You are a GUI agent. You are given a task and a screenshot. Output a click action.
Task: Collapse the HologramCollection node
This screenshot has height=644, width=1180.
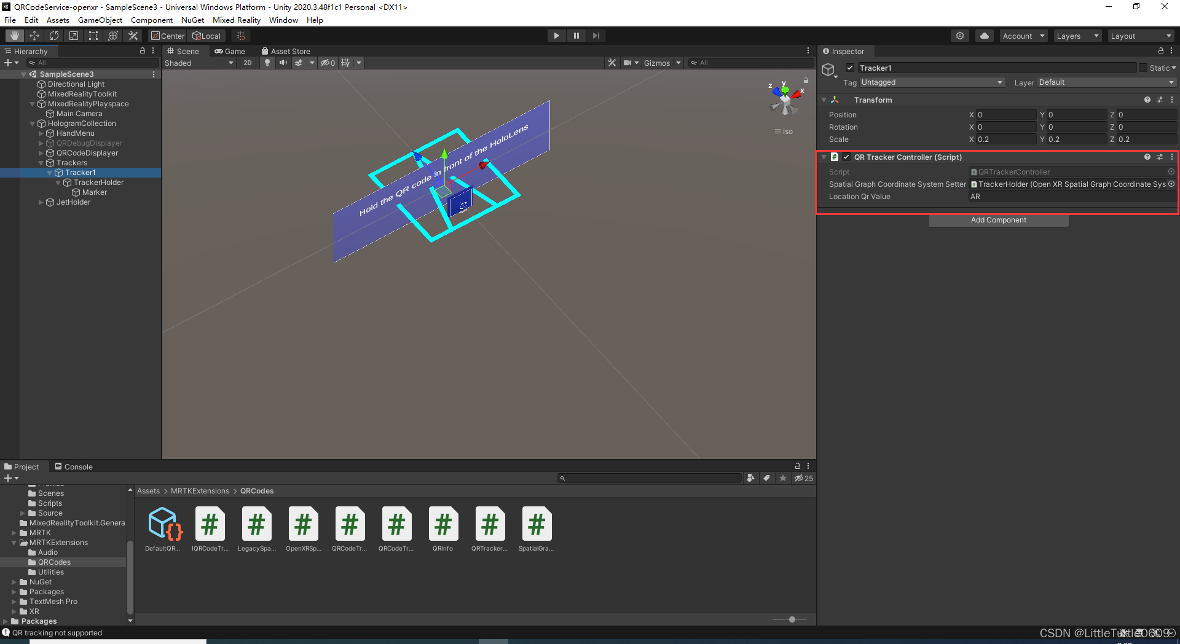tap(33, 124)
